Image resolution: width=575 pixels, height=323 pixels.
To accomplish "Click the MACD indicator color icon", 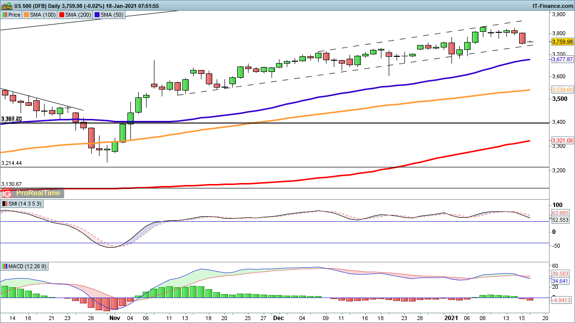I will coord(4,266).
